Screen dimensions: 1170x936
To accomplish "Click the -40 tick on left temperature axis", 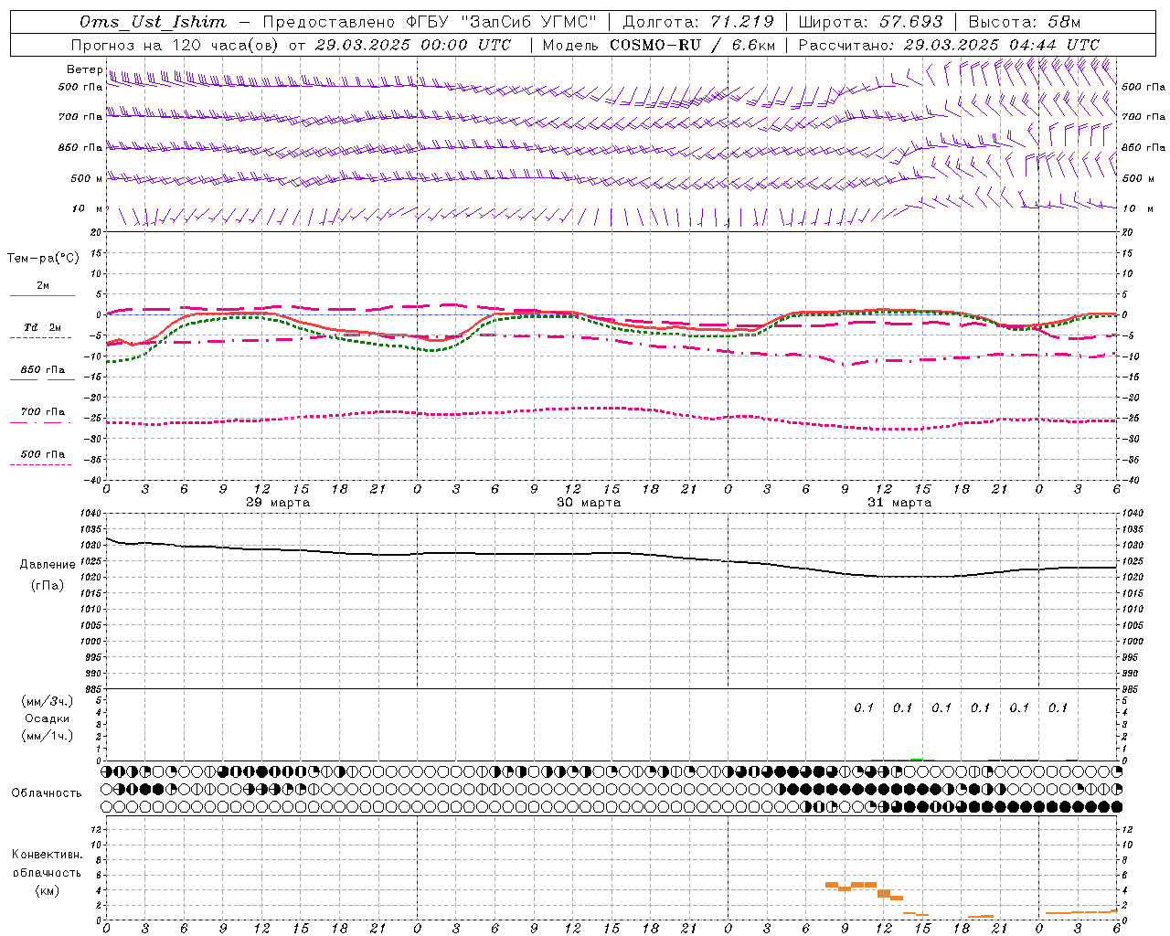I will pyautogui.click(x=94, y=481).
